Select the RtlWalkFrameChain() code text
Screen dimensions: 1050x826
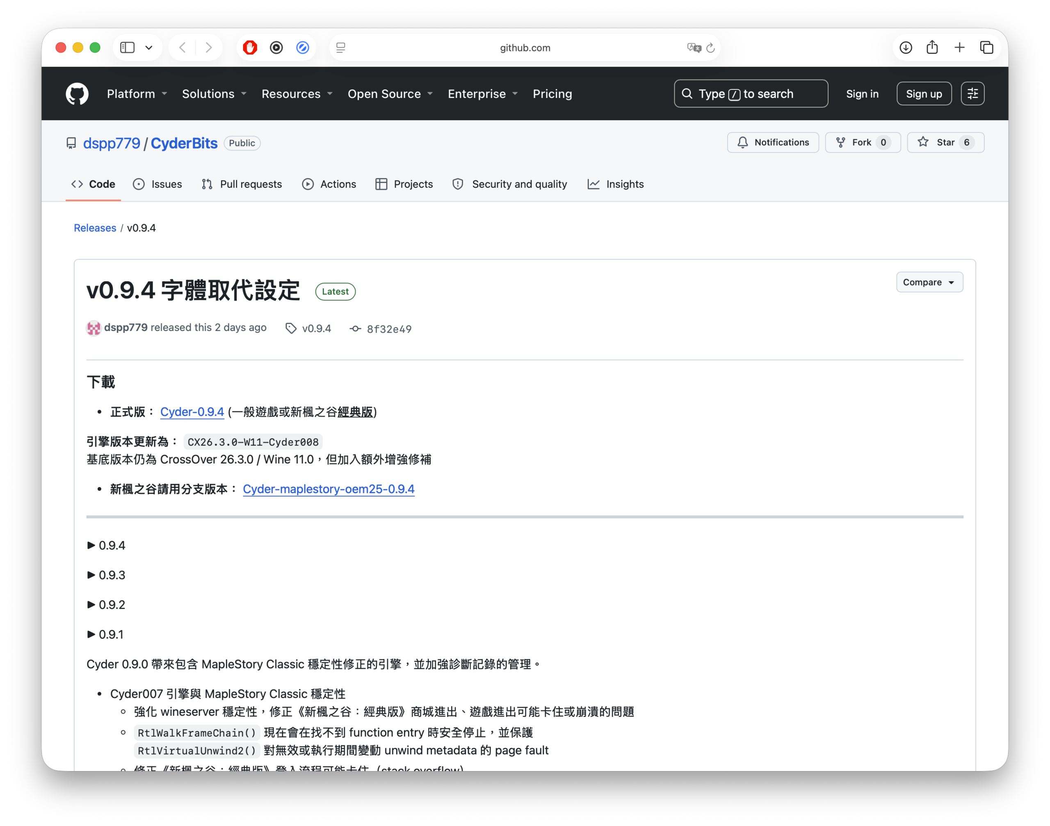point(197,733)
